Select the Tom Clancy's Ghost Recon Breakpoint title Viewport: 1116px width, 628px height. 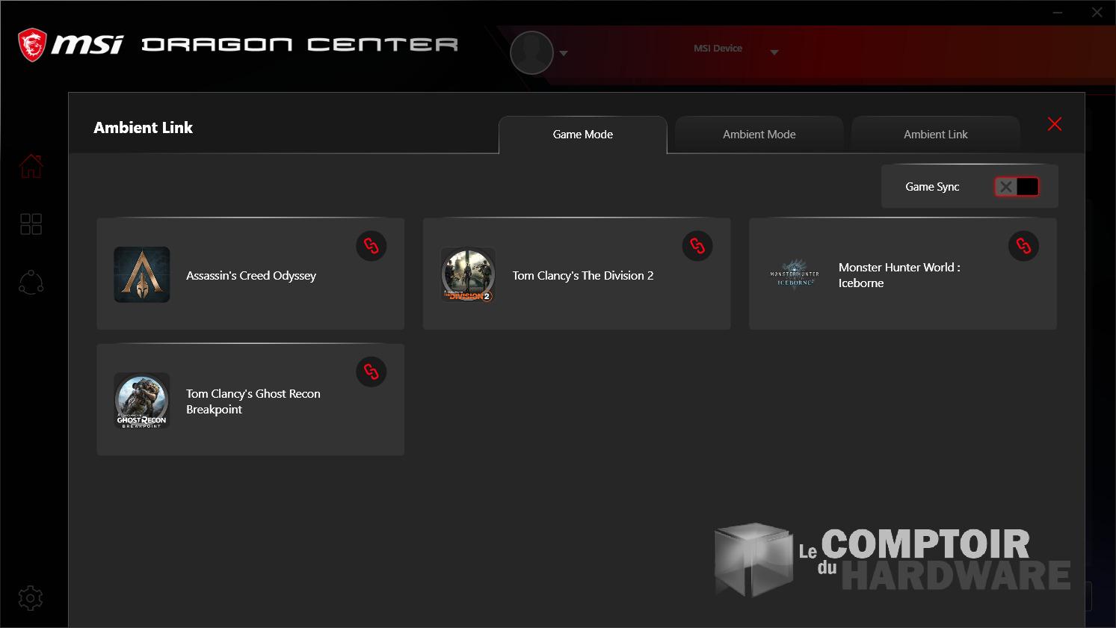253,401
